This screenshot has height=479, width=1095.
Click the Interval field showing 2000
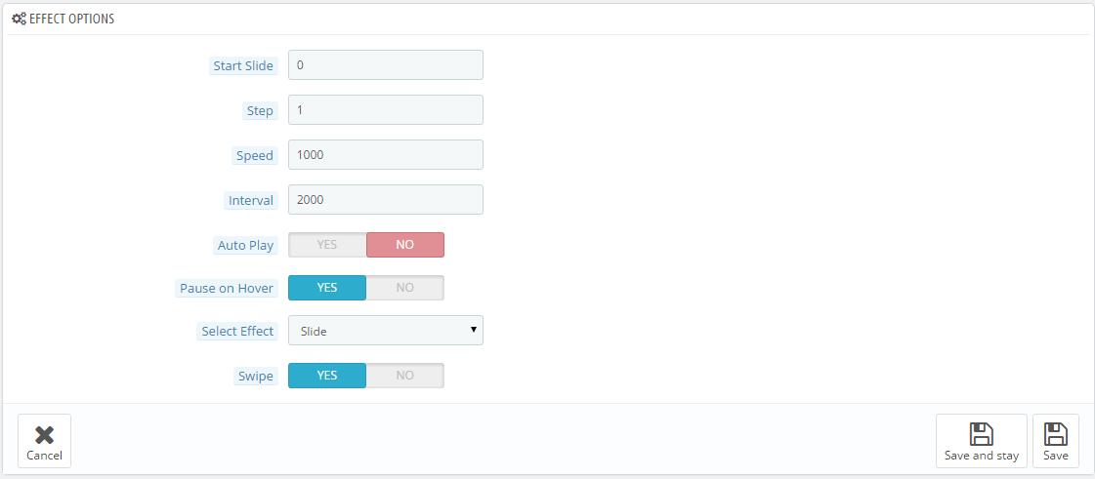click(x=386, y=199)
